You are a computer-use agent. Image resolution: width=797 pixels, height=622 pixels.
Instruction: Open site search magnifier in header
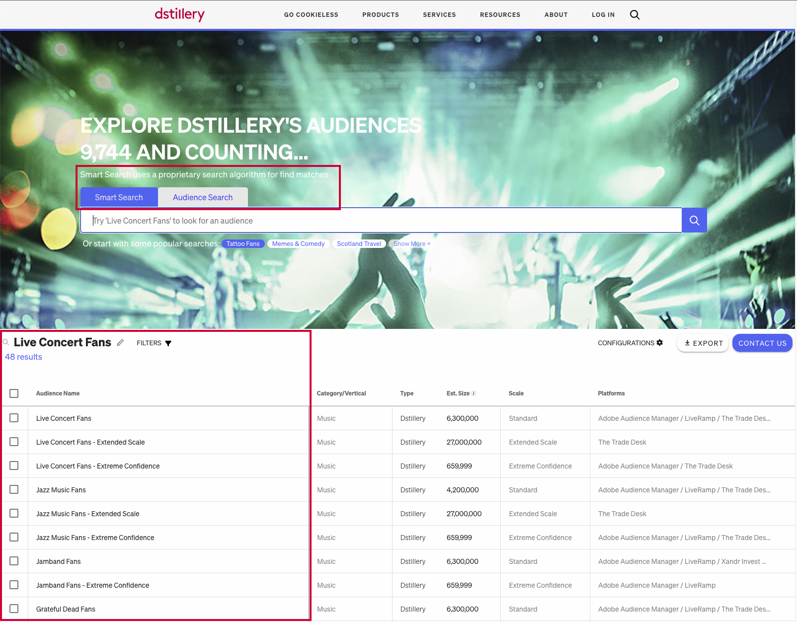click(635, 15)
